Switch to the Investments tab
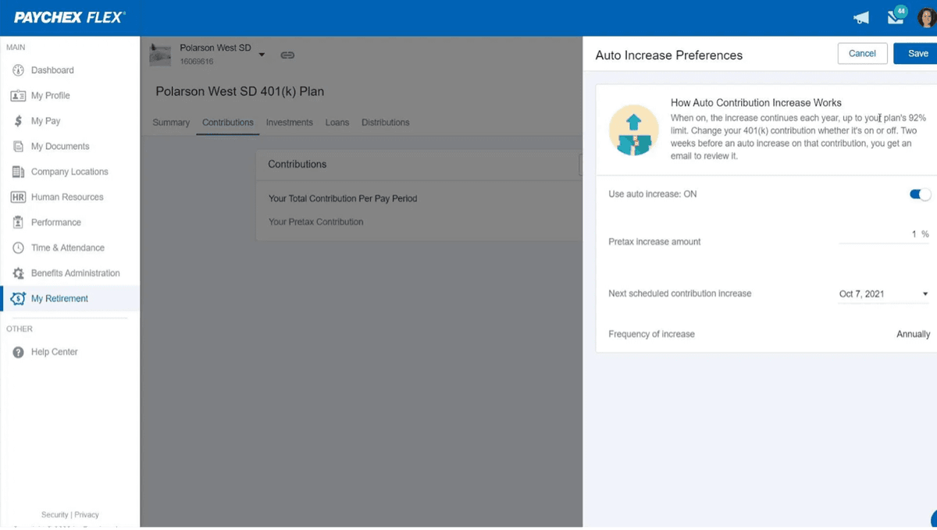The image size is (937, 530). 289,123
